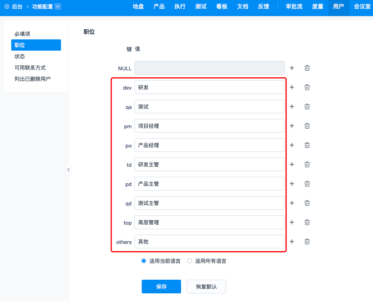Delete the pm position row
The height and width of the screenshot is (301, 373).
coord(307,126)
